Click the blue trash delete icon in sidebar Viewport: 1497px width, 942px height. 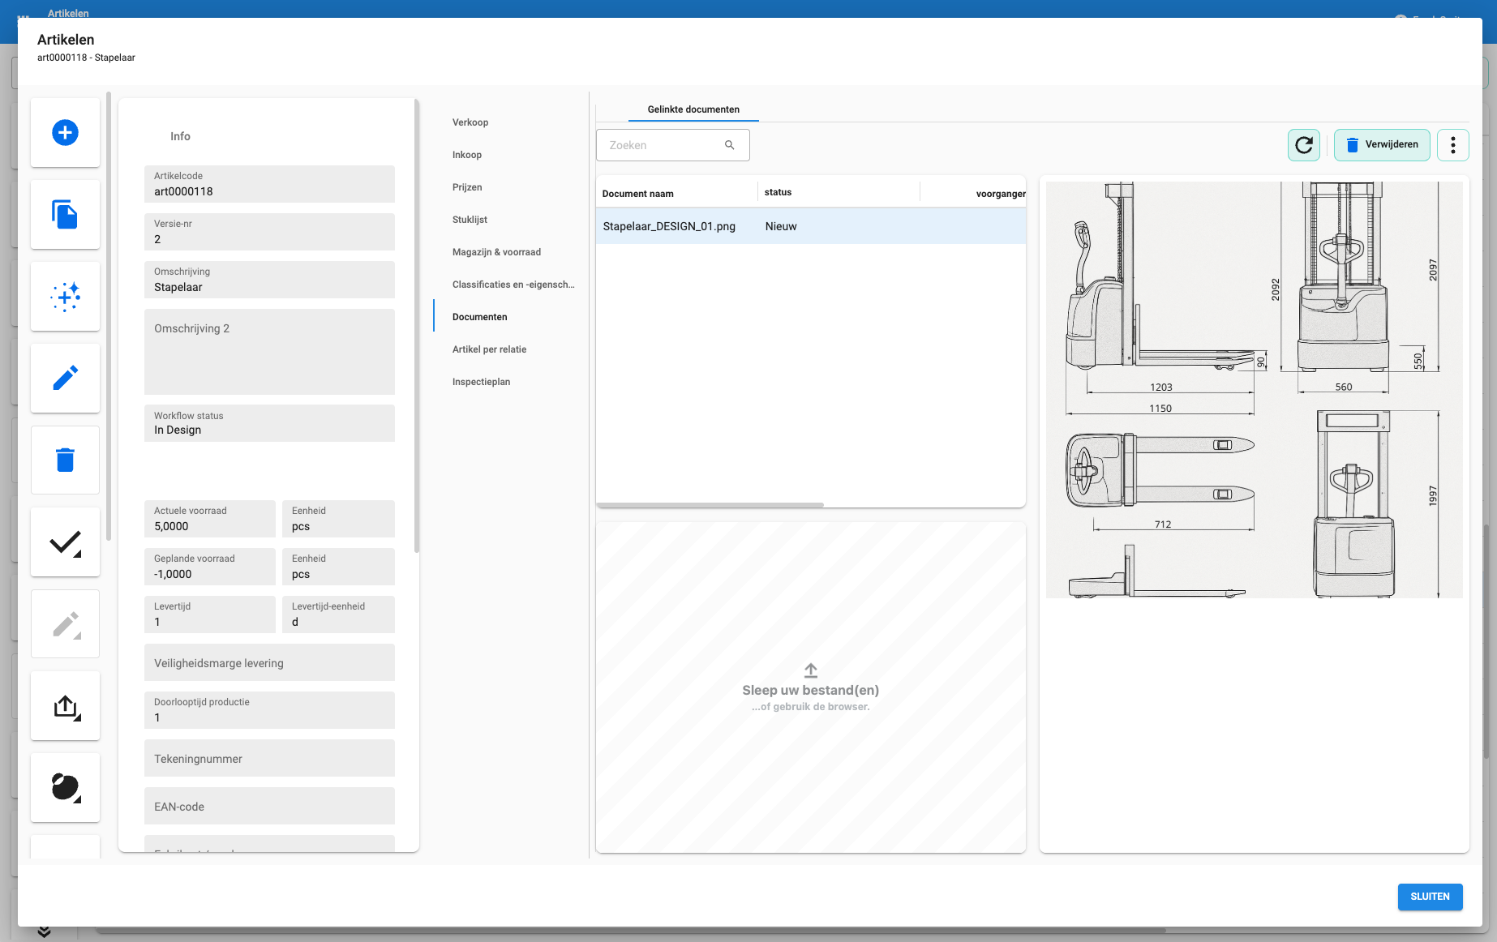pyautogui.click(x=65, y=460)
